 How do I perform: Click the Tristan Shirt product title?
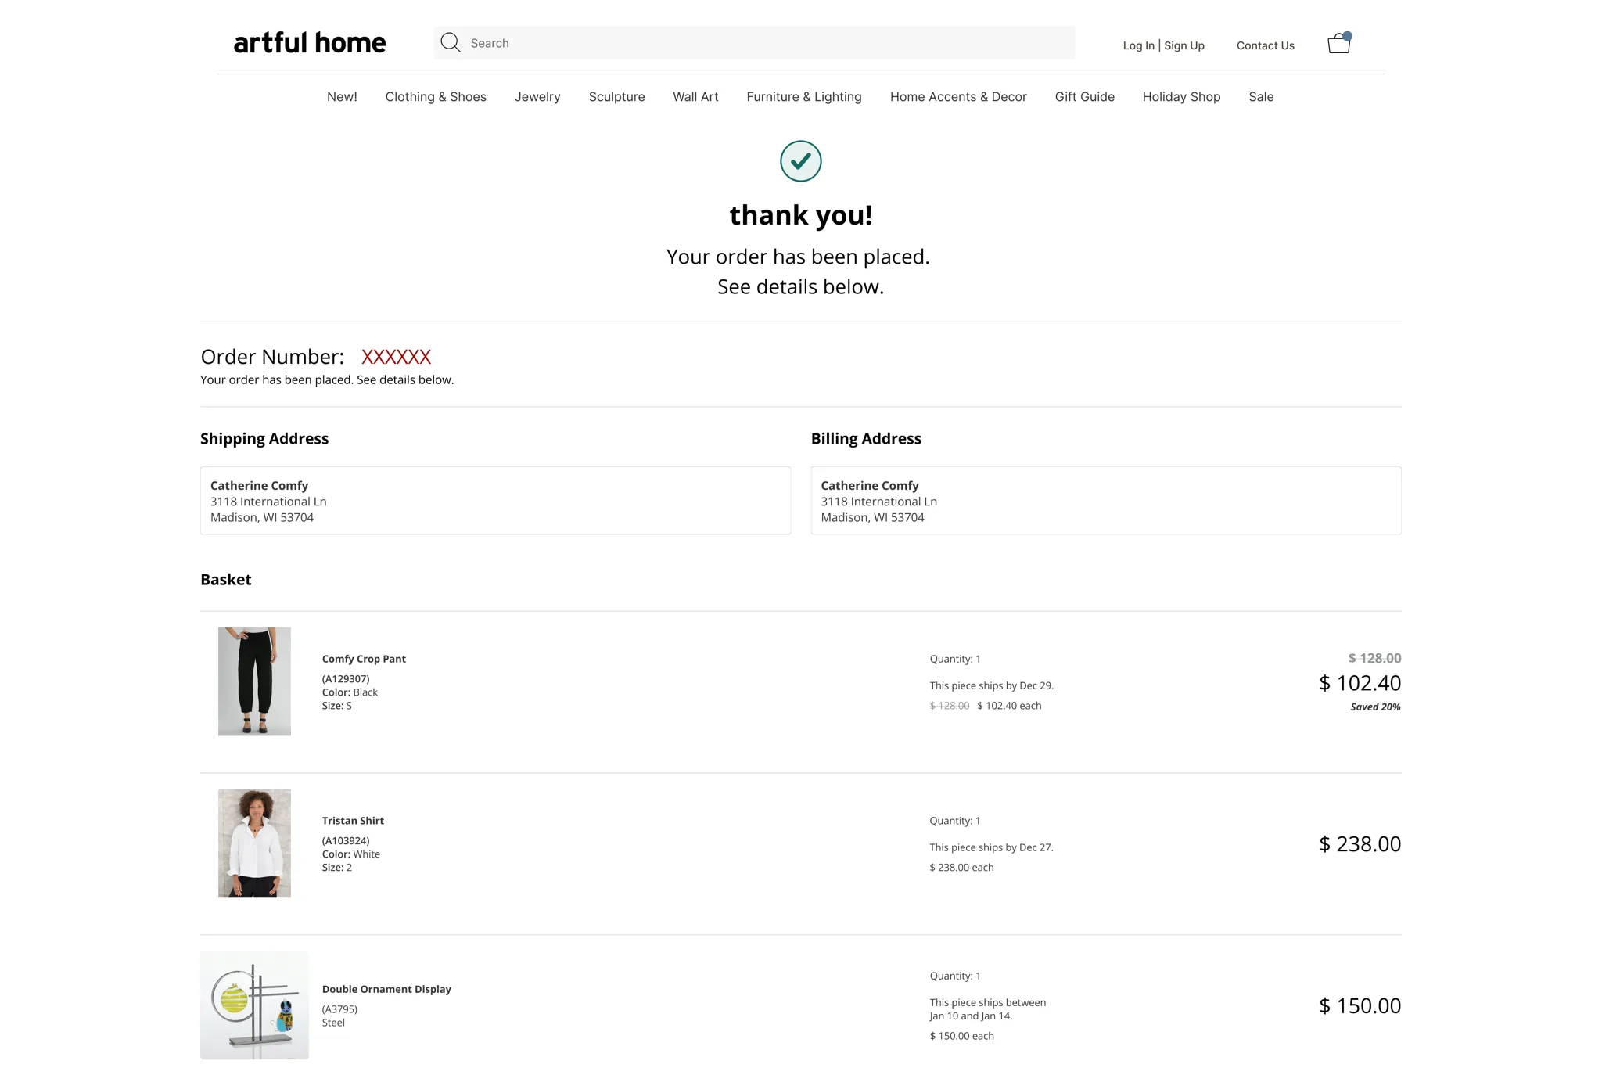(x=353, y=821)
